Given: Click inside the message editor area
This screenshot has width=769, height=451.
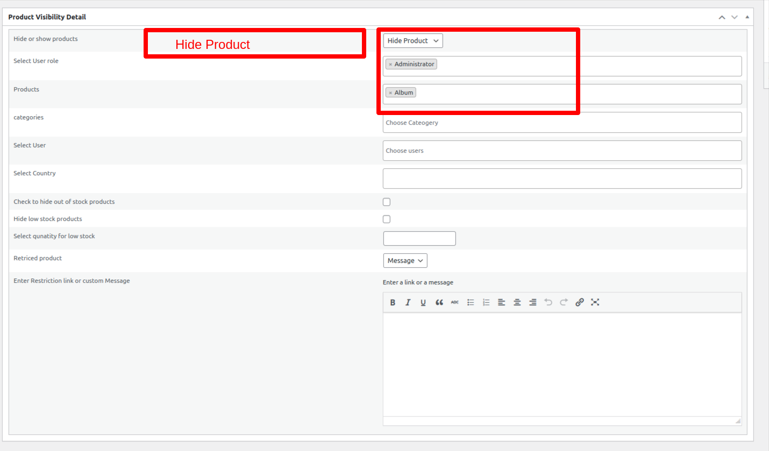Looking at the screenshot, I should point(562,364).
